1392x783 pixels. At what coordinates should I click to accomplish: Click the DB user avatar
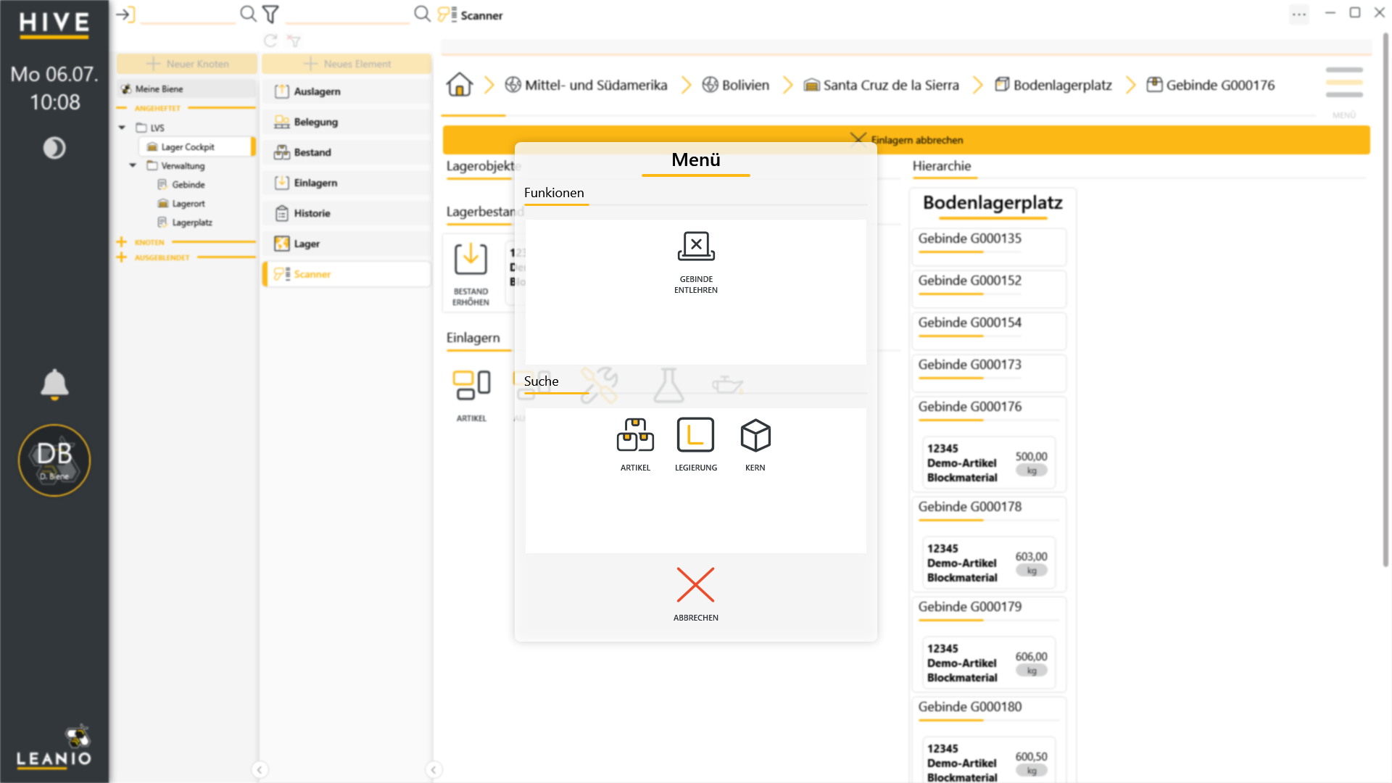(54, 460)
